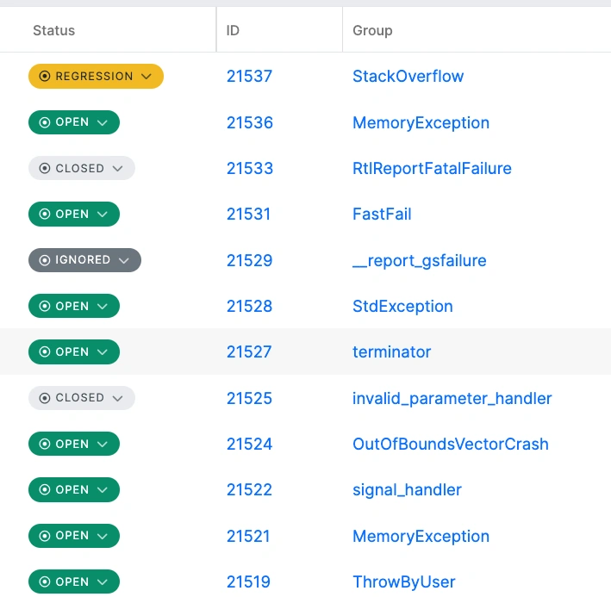Image resolution: width=611 pixels, height=597 pixels.
Task: Open the CLOSED status dropdown for 21533
Action: click(x=82, y=168)
